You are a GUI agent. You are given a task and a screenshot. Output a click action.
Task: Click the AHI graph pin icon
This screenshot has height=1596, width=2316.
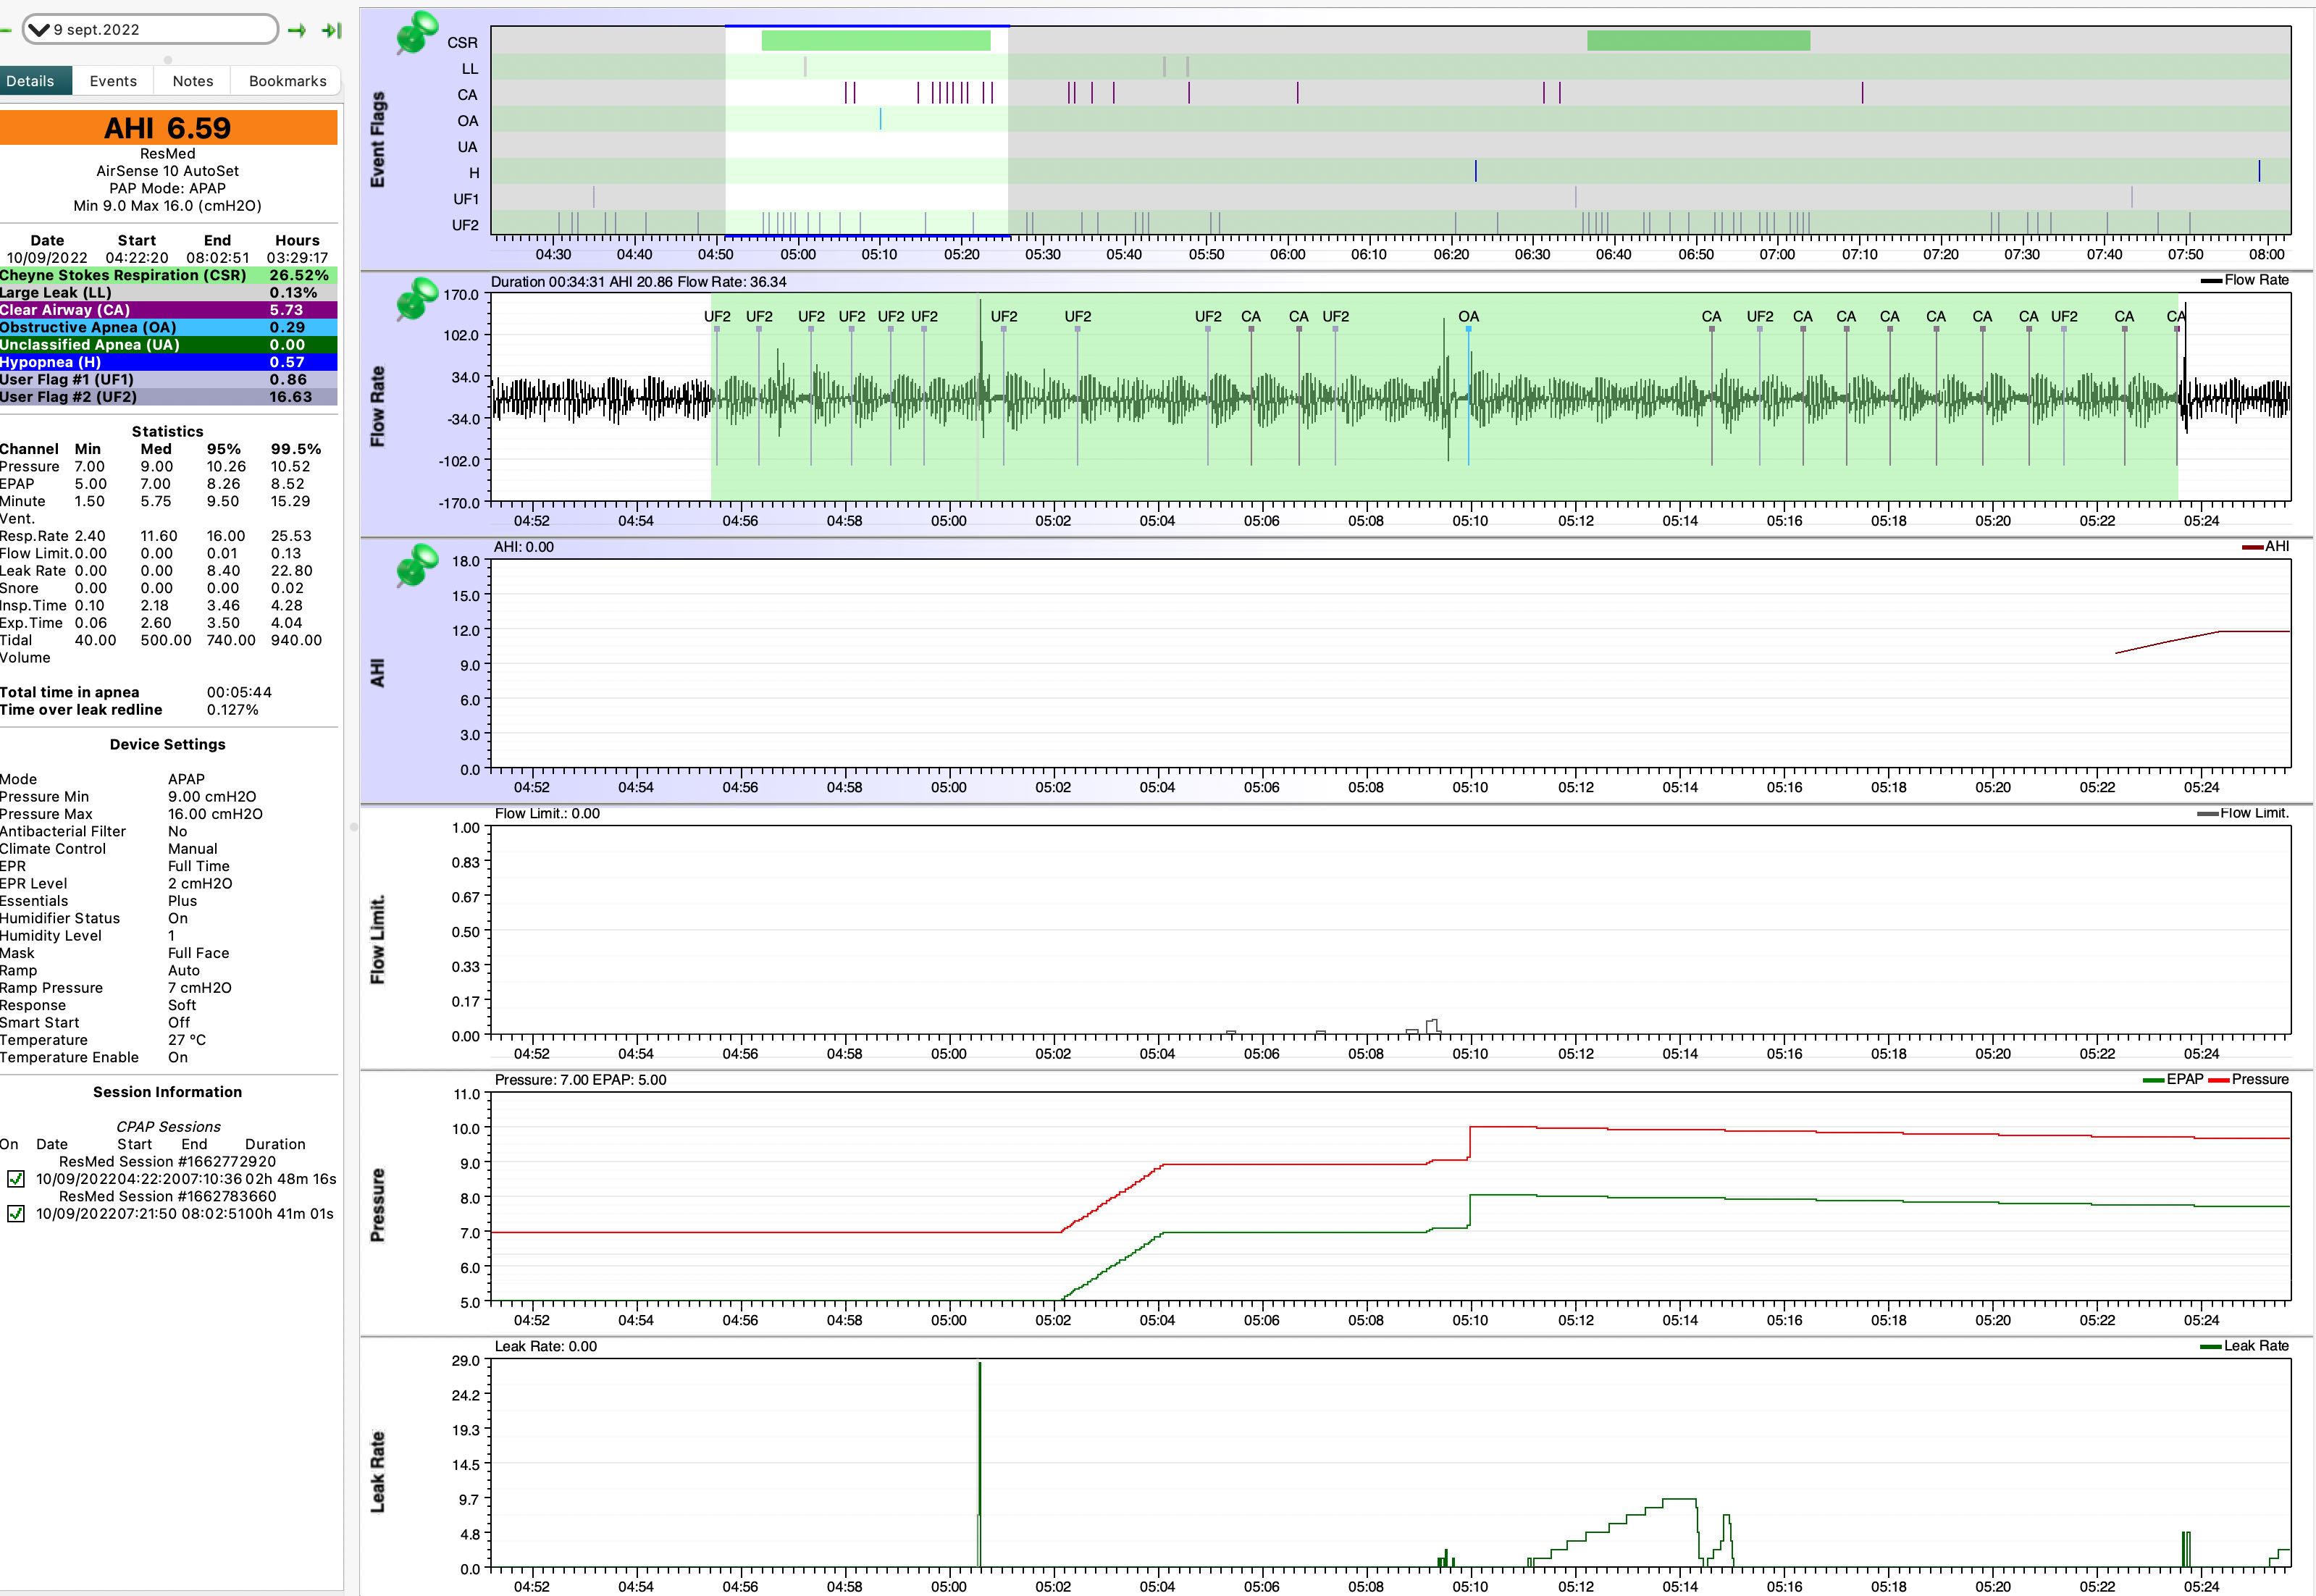(x=417, y=565)
